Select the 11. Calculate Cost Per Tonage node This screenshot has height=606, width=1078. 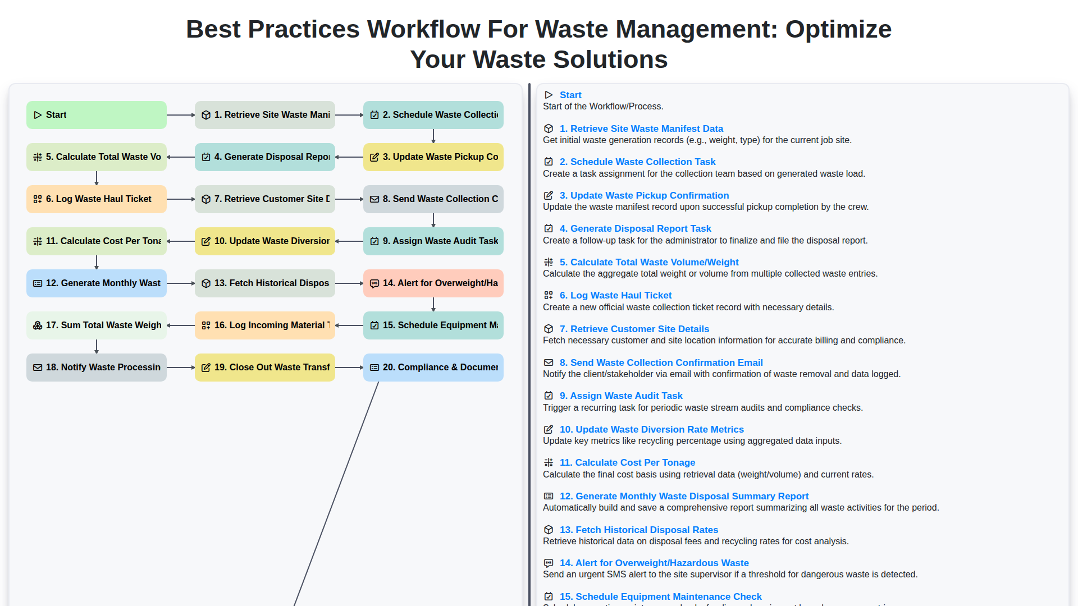tap(96, 241)
